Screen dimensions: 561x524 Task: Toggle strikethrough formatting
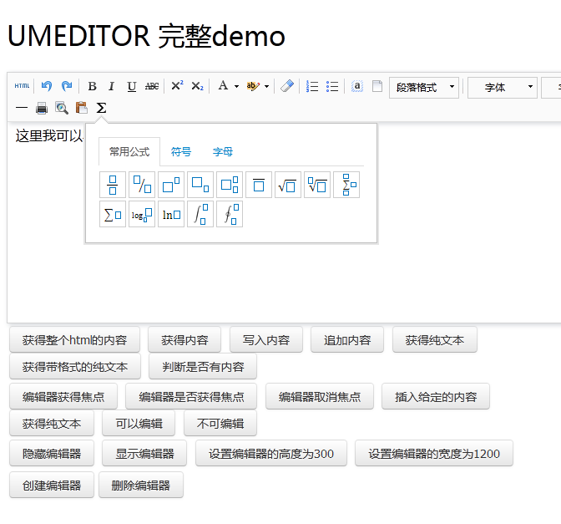click(x=152, y=86)
